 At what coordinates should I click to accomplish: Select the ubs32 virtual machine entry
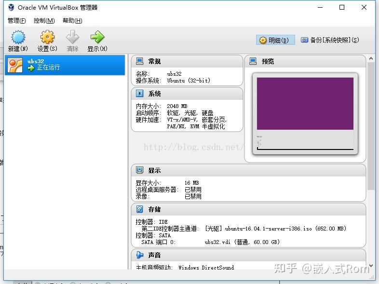[x=65, y=65]
